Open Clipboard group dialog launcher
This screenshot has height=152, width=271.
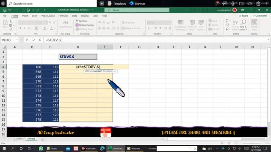click(15, 34)
